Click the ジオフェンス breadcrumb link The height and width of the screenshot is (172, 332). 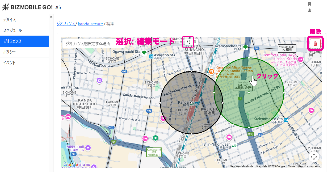point(65,24)
